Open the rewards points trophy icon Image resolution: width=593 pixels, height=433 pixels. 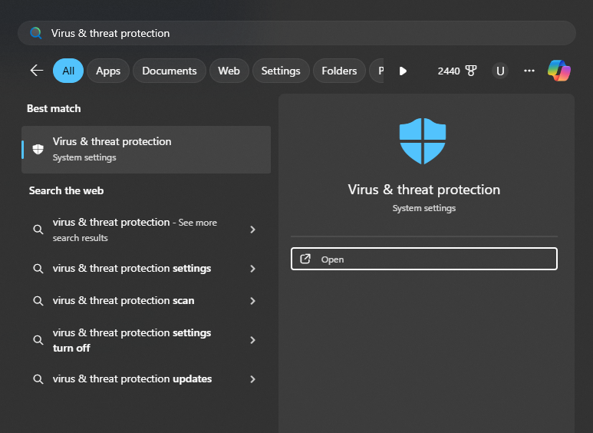click(x=470, y=71)
